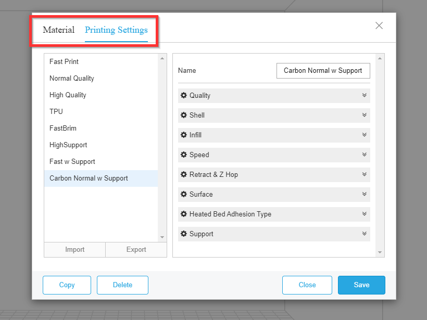Click the gear icon beside Shell

coord(183,115)
